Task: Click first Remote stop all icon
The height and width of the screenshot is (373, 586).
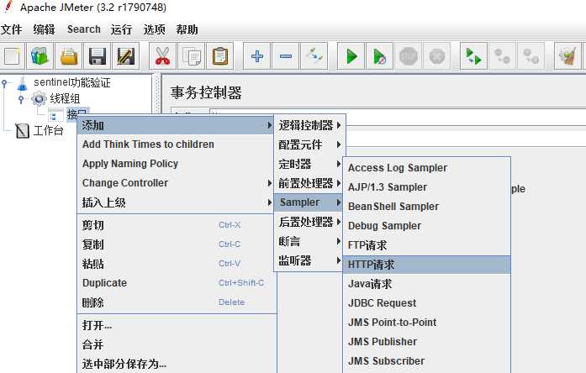Action: pos(502,56)
